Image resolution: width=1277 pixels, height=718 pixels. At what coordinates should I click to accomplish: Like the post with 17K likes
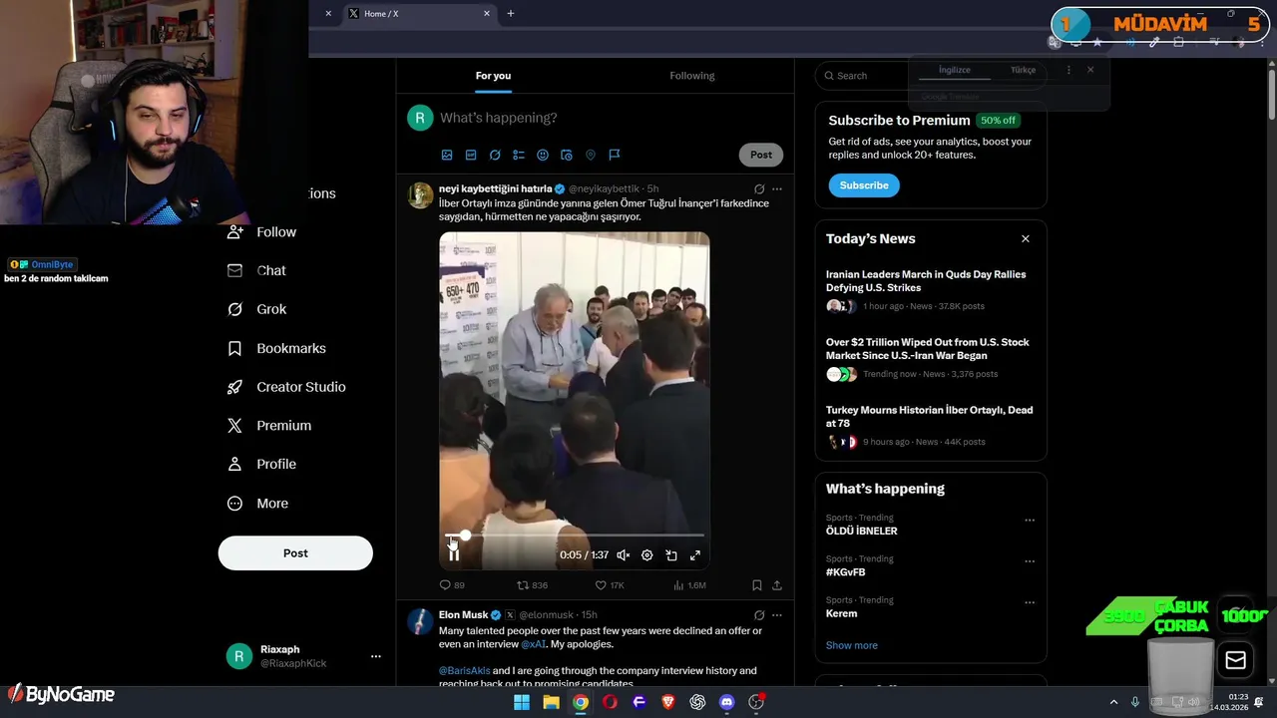pos(610,585)
